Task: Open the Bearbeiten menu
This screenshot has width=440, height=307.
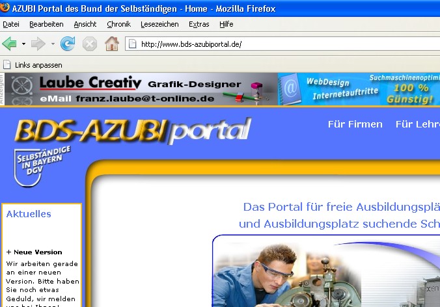Action: pyautogui.click(x=46, y=25)
